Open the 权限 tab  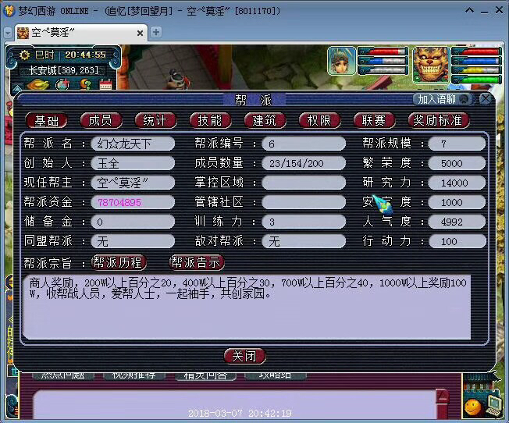tap(319, 120)
